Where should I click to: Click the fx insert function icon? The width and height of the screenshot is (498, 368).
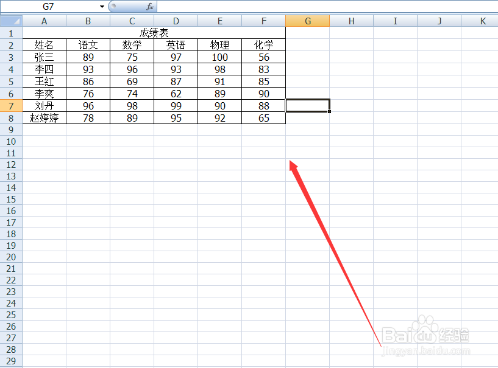pyautogui.click(x=150, y=6)
